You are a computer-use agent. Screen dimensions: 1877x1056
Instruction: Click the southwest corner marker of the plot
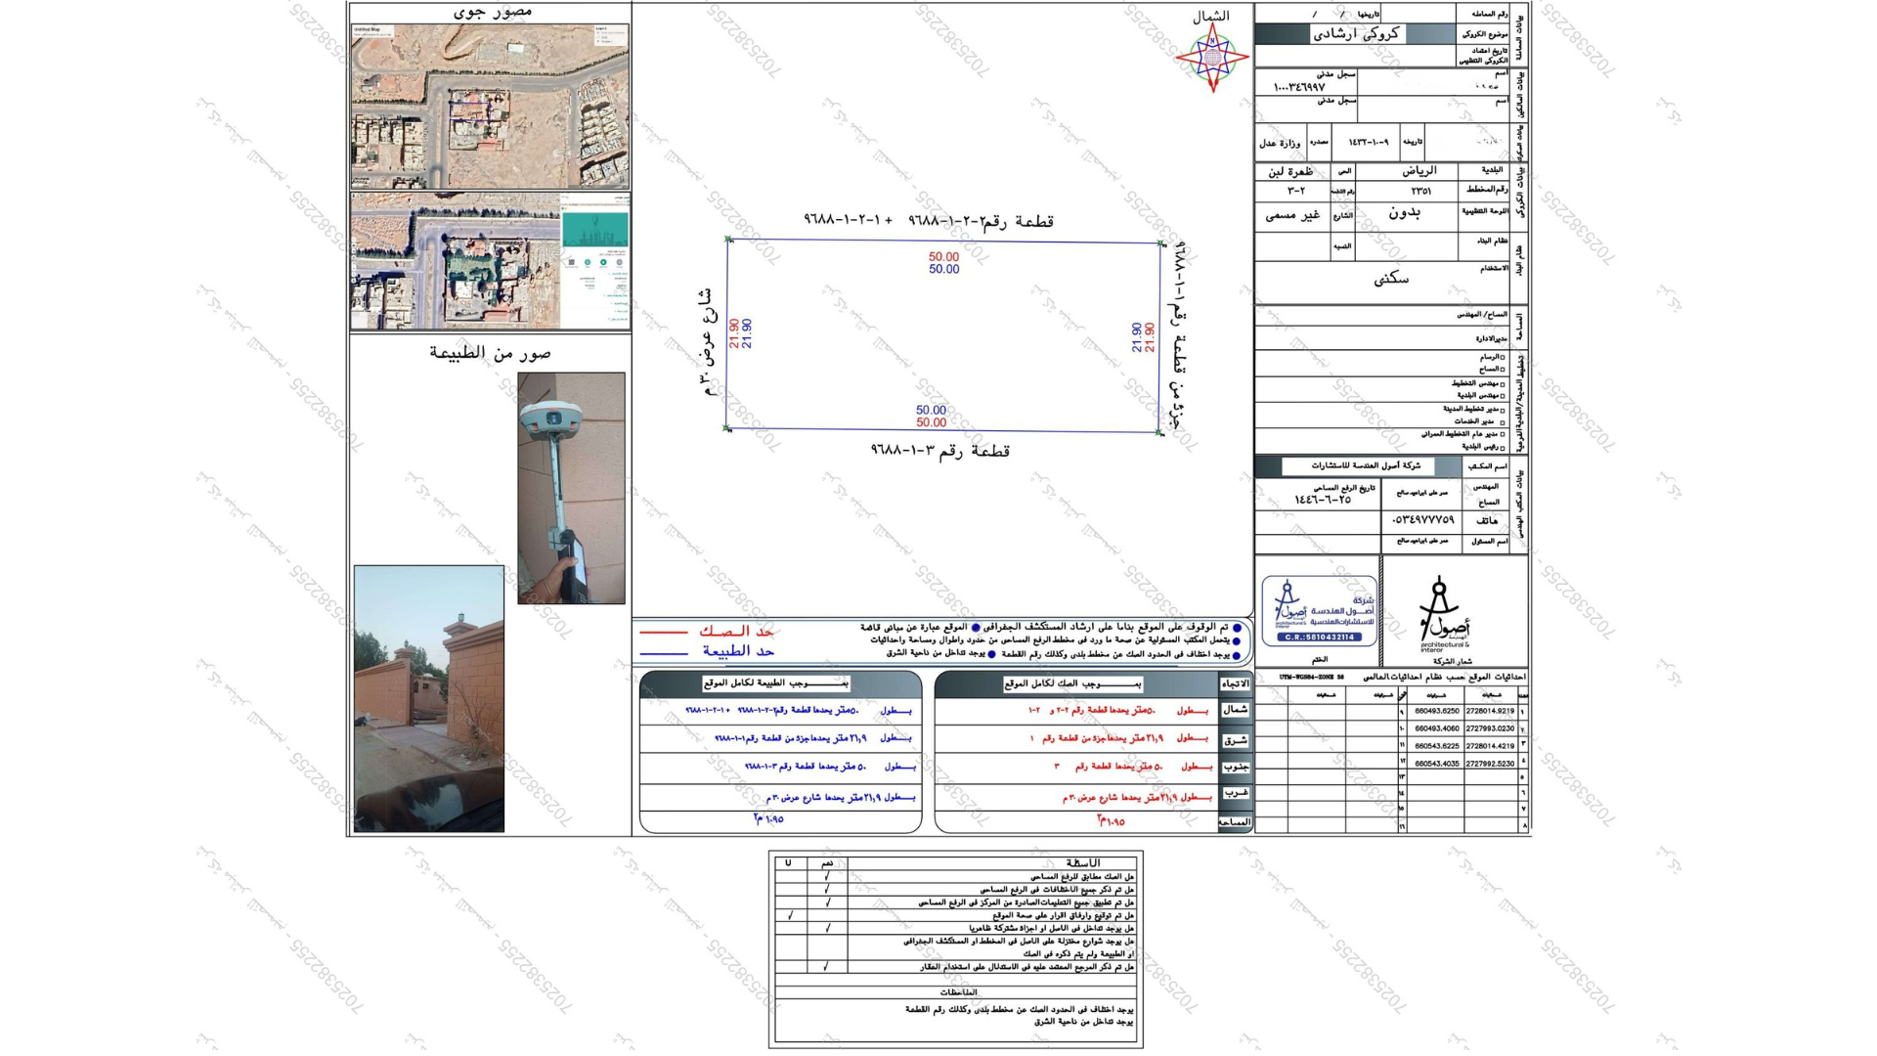pos(727,428)
